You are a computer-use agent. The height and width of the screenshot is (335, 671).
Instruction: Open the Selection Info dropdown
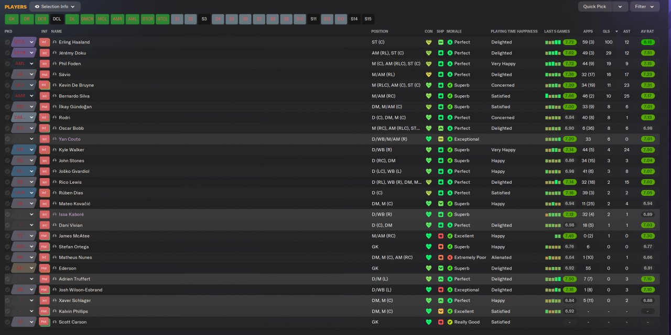55,7
